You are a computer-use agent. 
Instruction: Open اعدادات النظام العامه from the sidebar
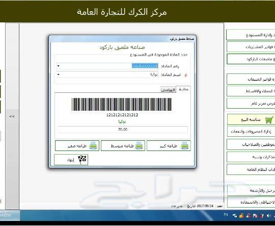[251, 169]
